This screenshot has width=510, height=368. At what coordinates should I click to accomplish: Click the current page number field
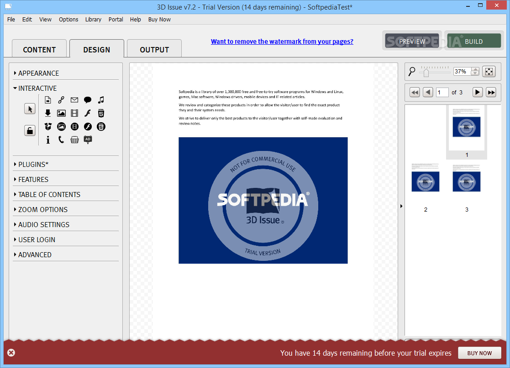[x=442, y=93]
